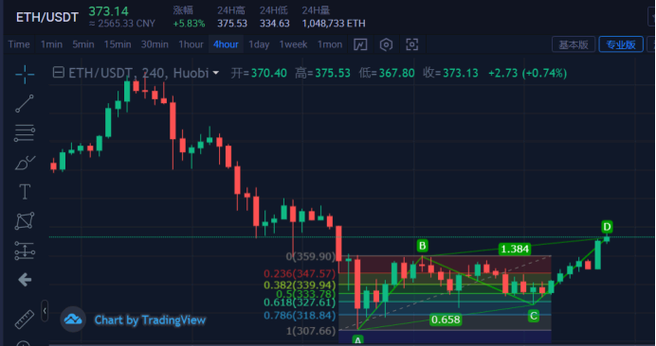Switch to professional version (专业版)
Viewport: 656px width, 346px height.
tap(621, 44)
